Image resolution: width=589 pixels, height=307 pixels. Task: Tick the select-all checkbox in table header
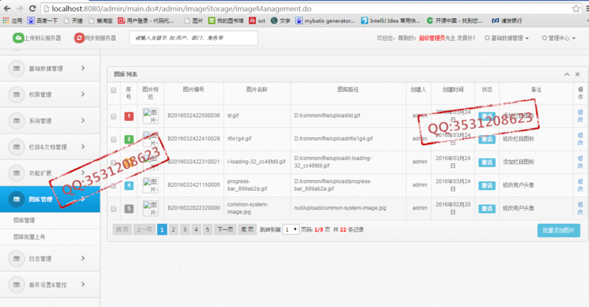tap(113, 90)
